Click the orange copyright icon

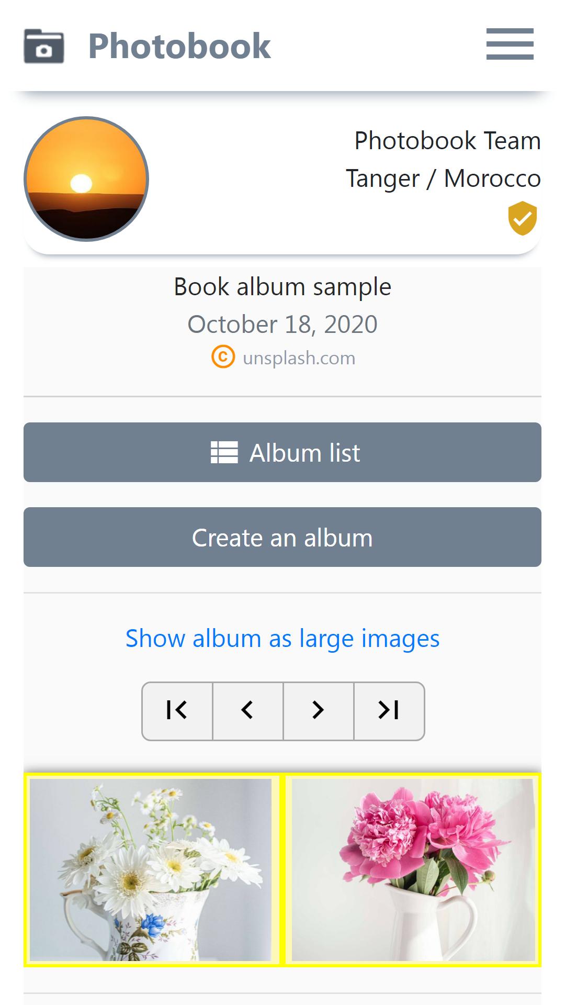(x=223, y=358)
